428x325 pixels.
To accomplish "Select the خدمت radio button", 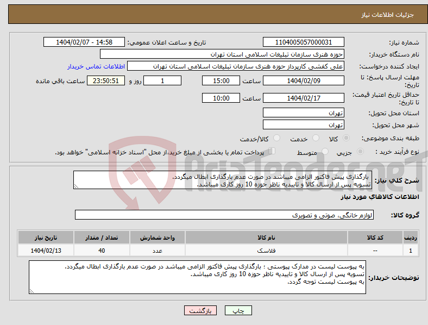I will 316,138.
